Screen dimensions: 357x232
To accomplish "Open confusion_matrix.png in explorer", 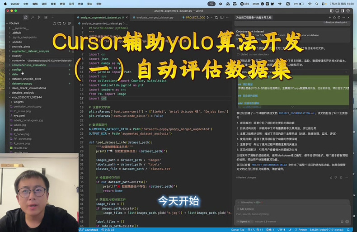I will click(x=27, y=106).
